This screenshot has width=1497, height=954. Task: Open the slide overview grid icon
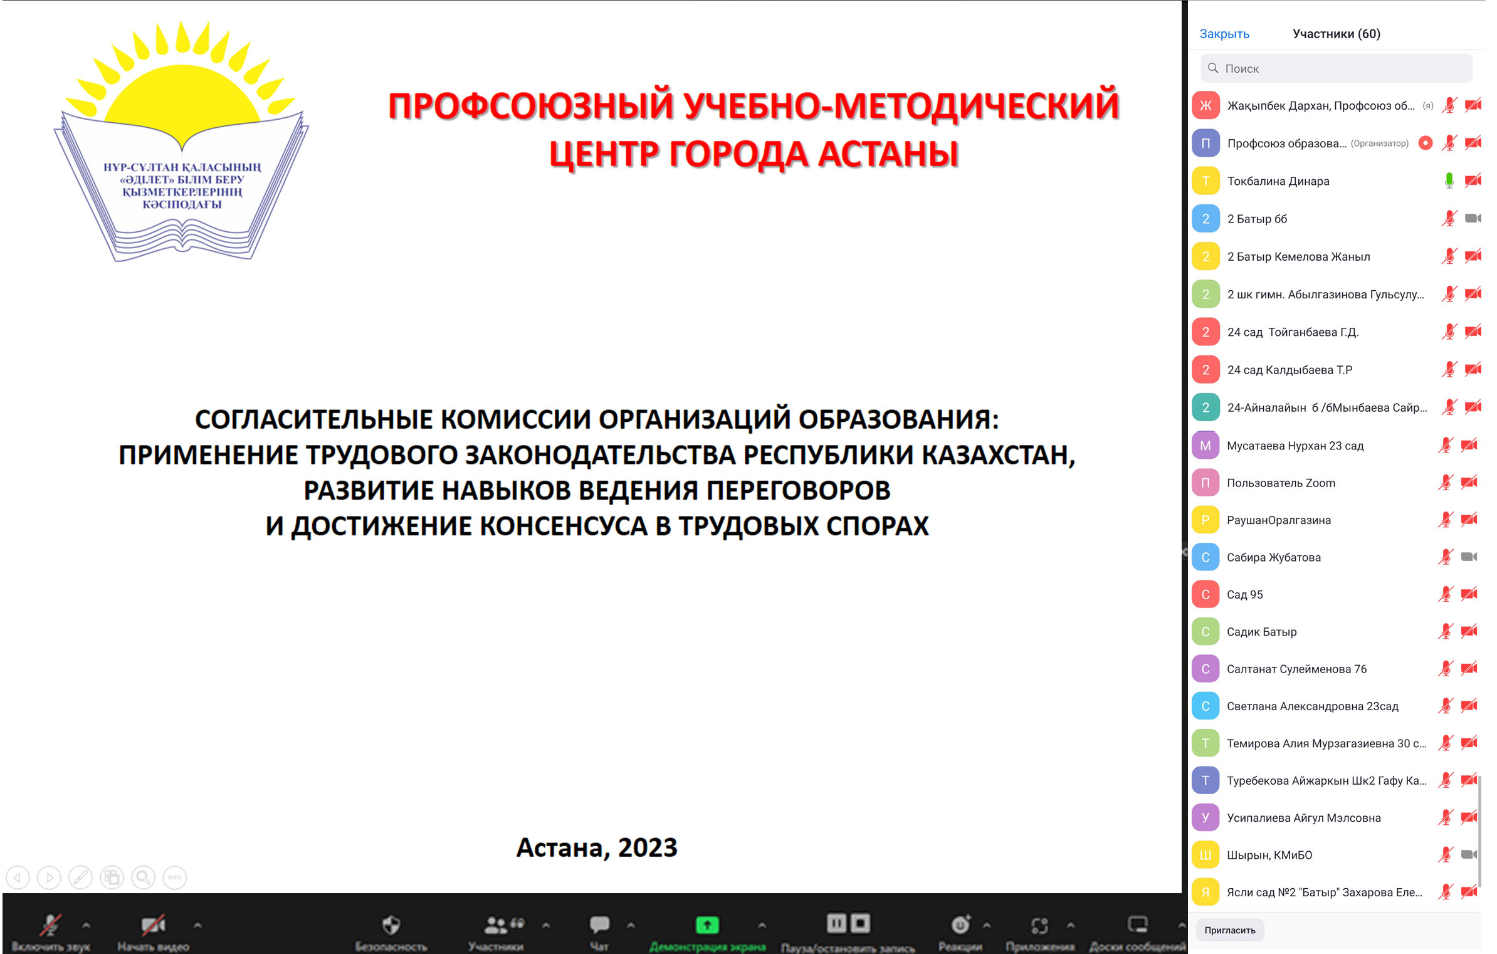[112, 877]
